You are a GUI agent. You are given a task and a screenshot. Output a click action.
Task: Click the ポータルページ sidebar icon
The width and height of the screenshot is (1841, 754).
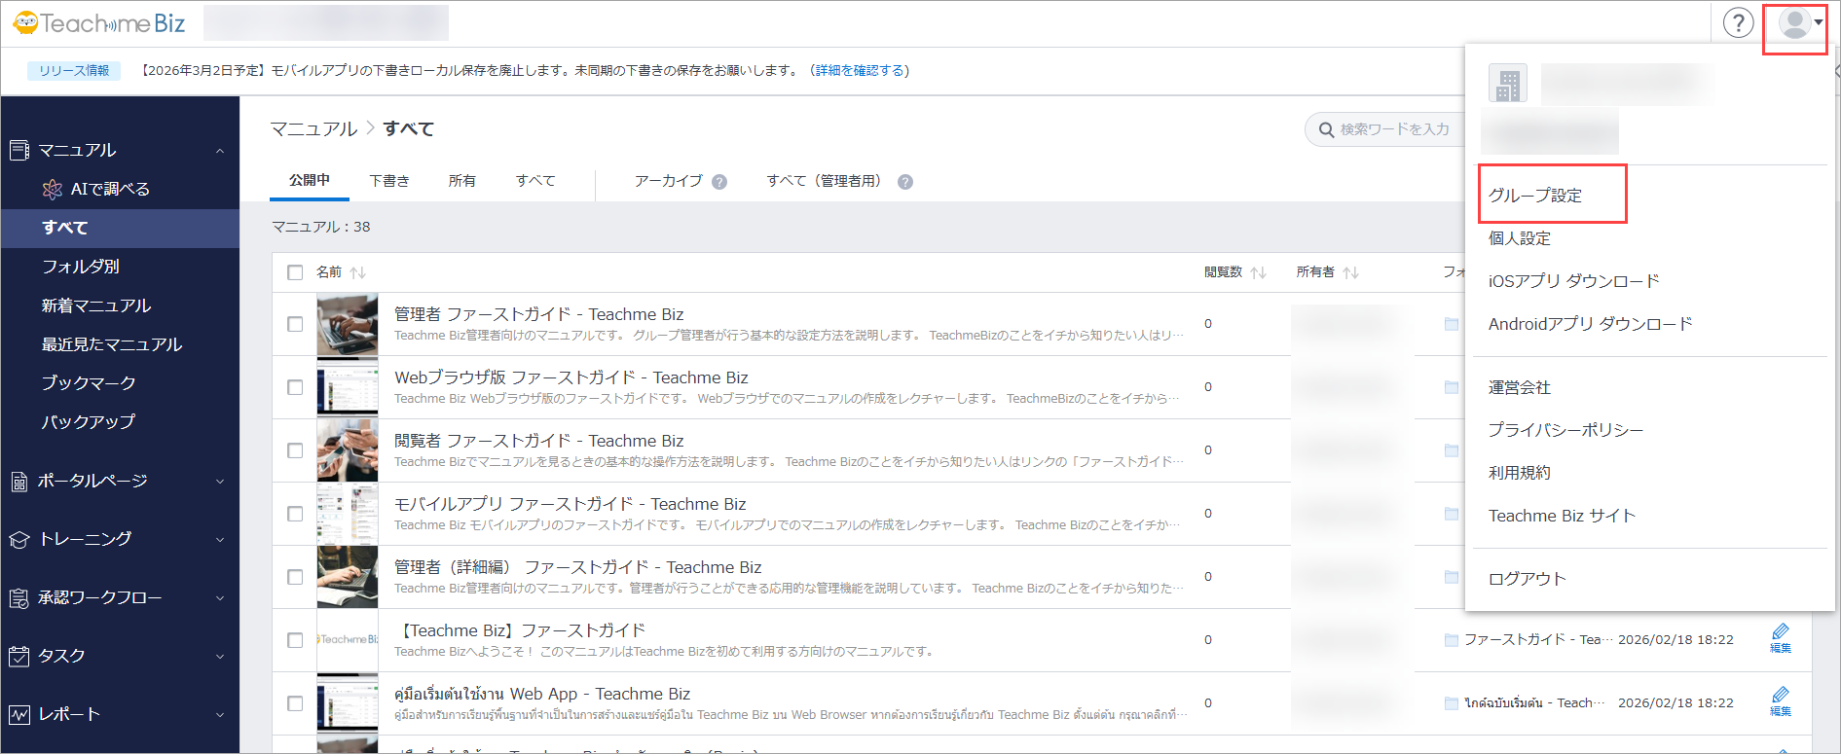[x=19, y=481]
